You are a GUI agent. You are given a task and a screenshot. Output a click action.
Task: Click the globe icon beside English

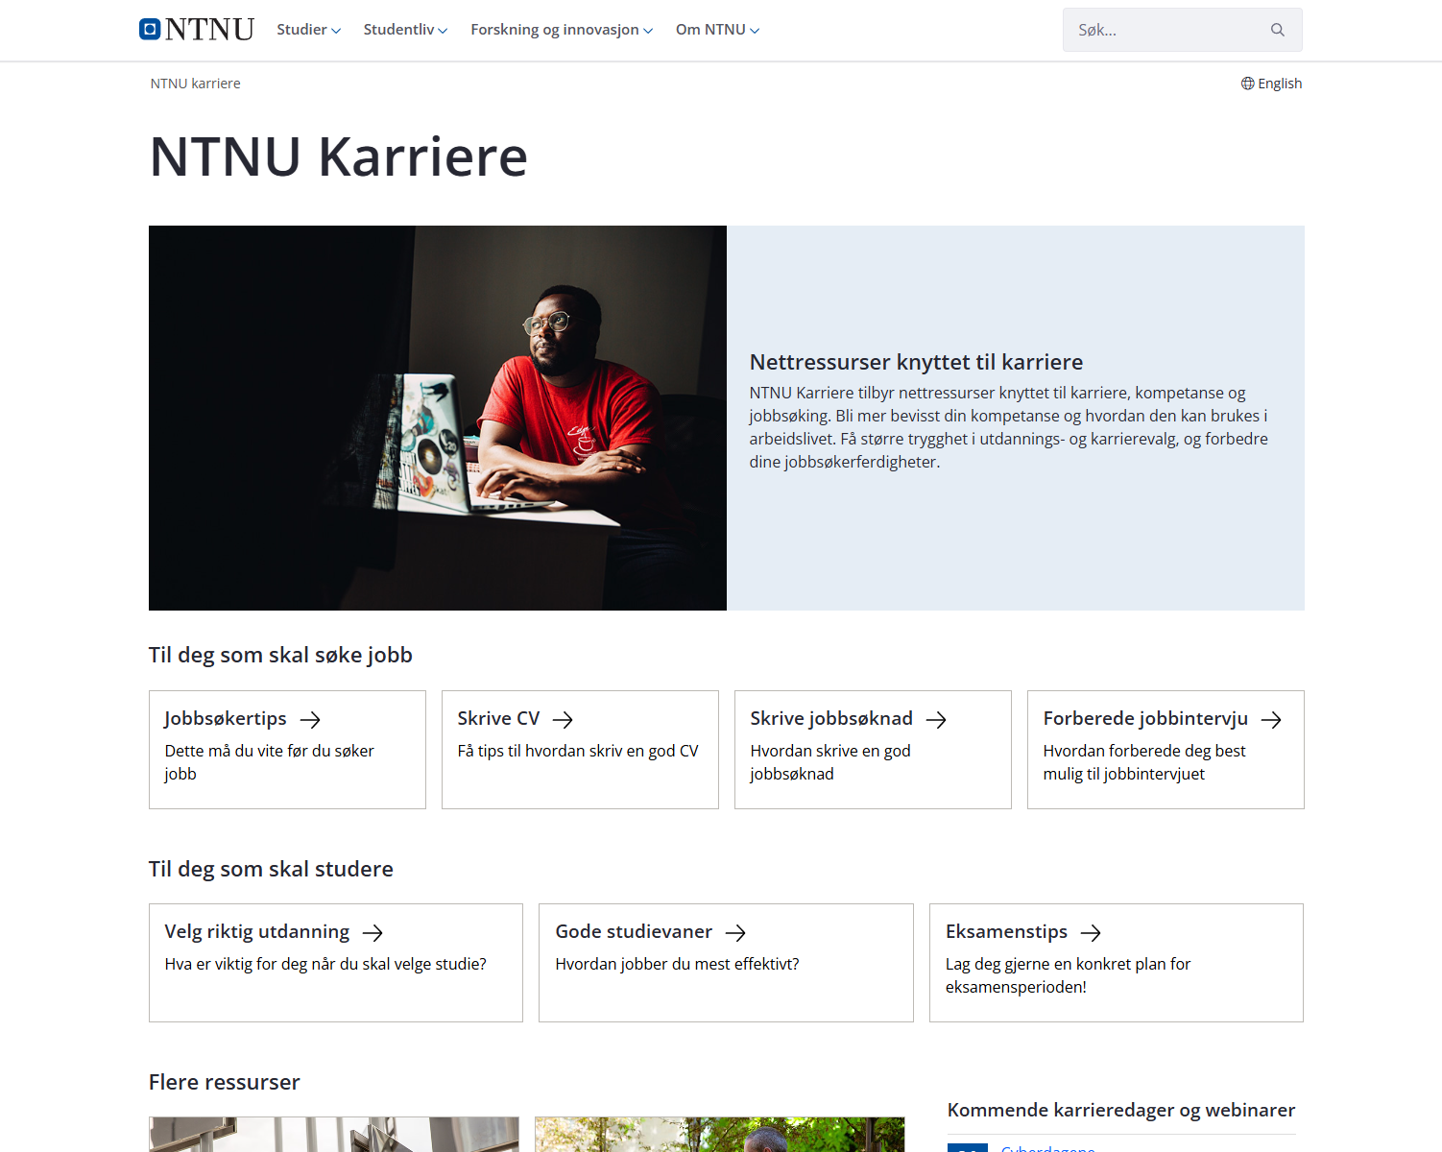pyautogui.click(x=1248, y=84)
